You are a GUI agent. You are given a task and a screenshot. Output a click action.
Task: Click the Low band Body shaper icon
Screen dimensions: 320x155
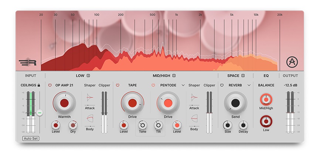pos(90,119)
